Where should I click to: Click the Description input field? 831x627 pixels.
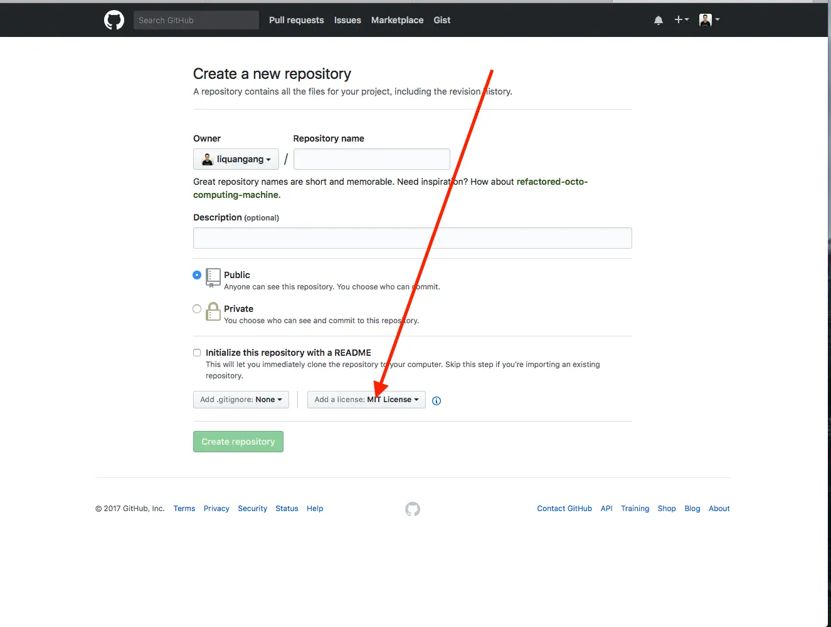pos(413,238)
